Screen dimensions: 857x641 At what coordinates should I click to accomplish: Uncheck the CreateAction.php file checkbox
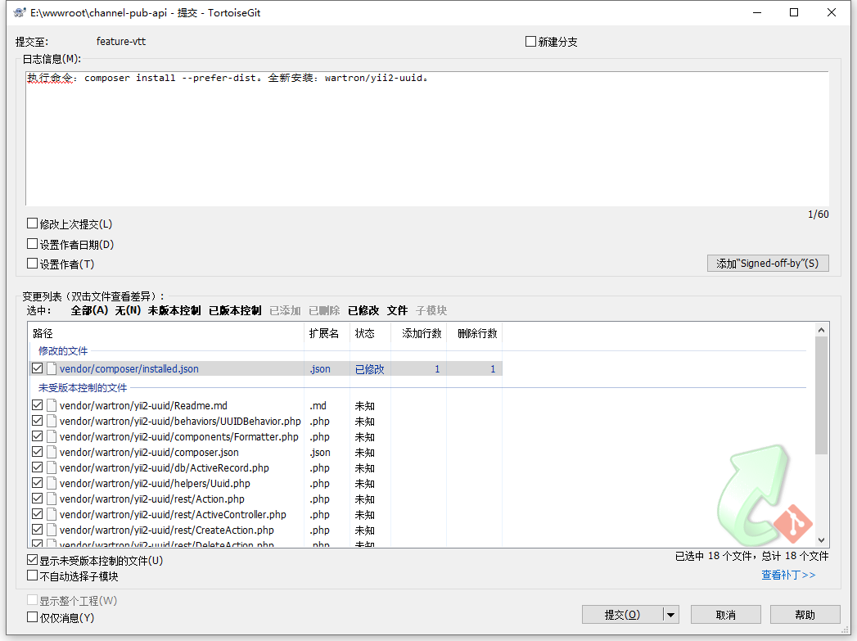coord(37,530)
